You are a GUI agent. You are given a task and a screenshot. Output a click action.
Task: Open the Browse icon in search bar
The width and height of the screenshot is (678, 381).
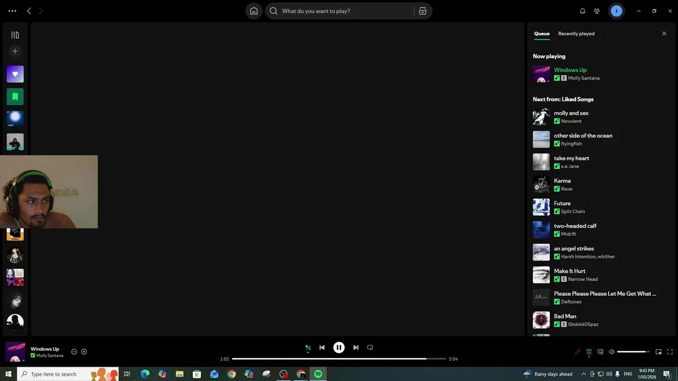(x=423, y=11)
